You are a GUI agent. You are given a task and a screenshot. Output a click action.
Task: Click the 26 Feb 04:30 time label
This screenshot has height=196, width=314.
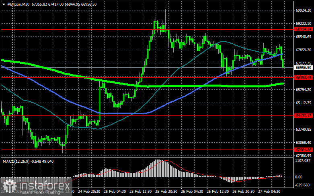192,192
